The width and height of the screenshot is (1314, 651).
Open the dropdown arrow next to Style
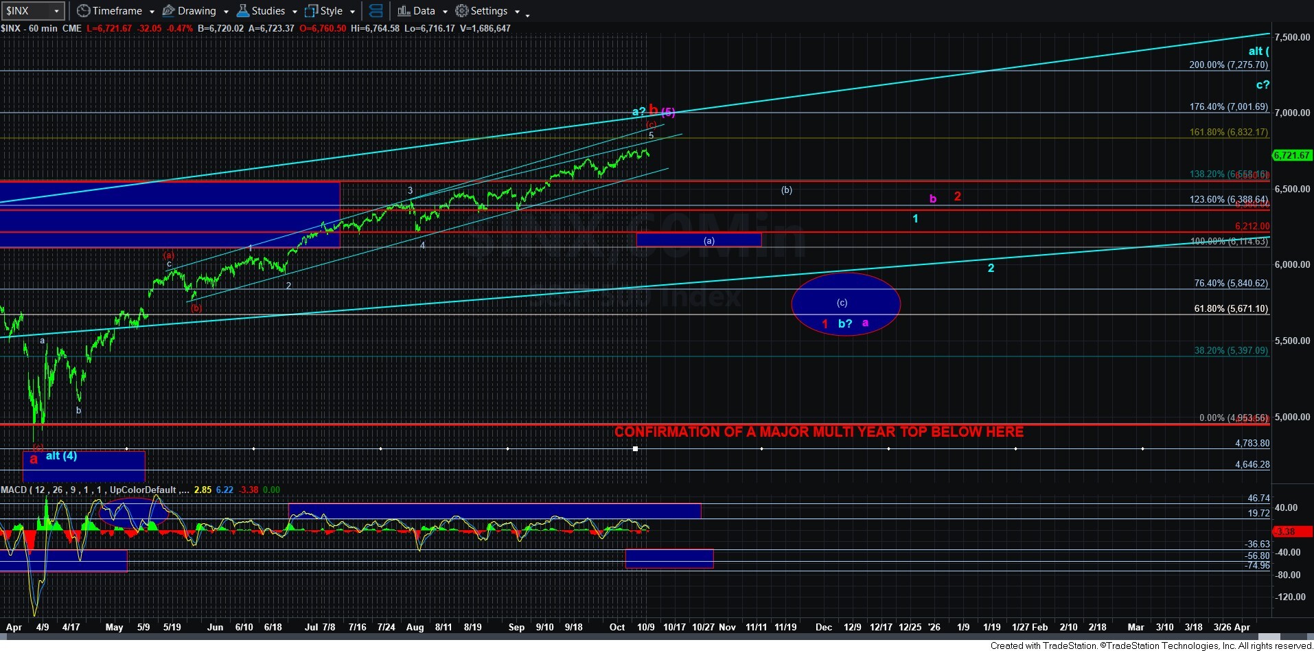(x=352, y=12)
